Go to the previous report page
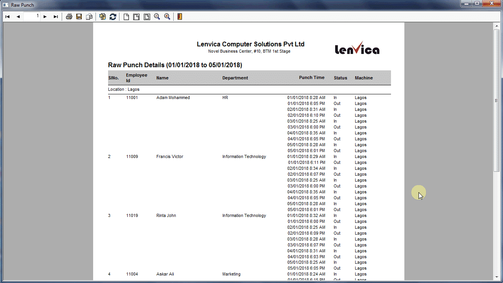Viewport: 503px width, 283px height. click(x=18, y=17)
